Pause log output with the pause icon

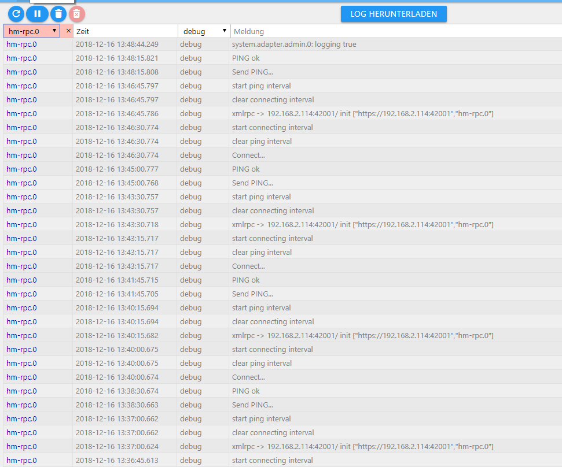(37, 14)
